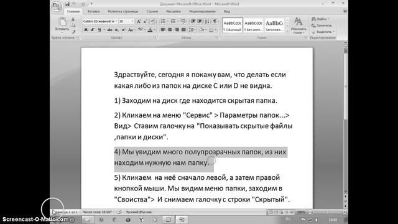Activate the Format Painter brush
The width and height of the screenshot is (398, 224).
[x=73, y=32]
